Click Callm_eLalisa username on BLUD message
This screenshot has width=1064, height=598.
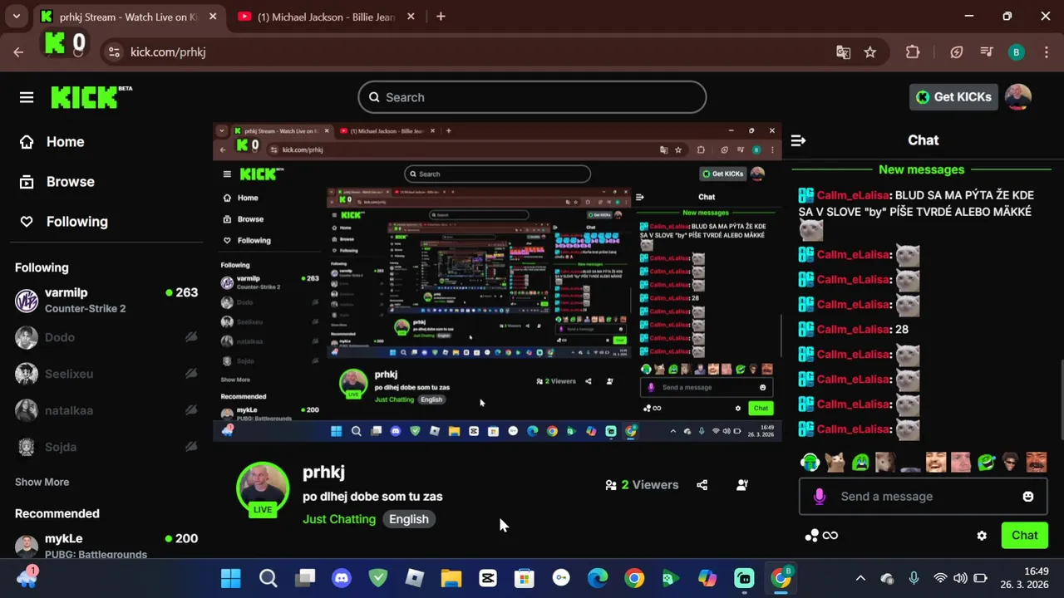pos(853,195)
